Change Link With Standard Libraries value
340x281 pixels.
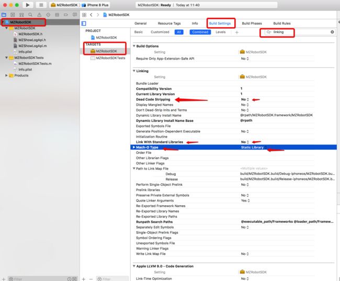(245, 142)
